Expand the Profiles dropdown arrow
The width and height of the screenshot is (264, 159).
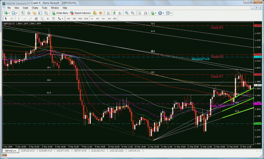(x=16, y=13)
